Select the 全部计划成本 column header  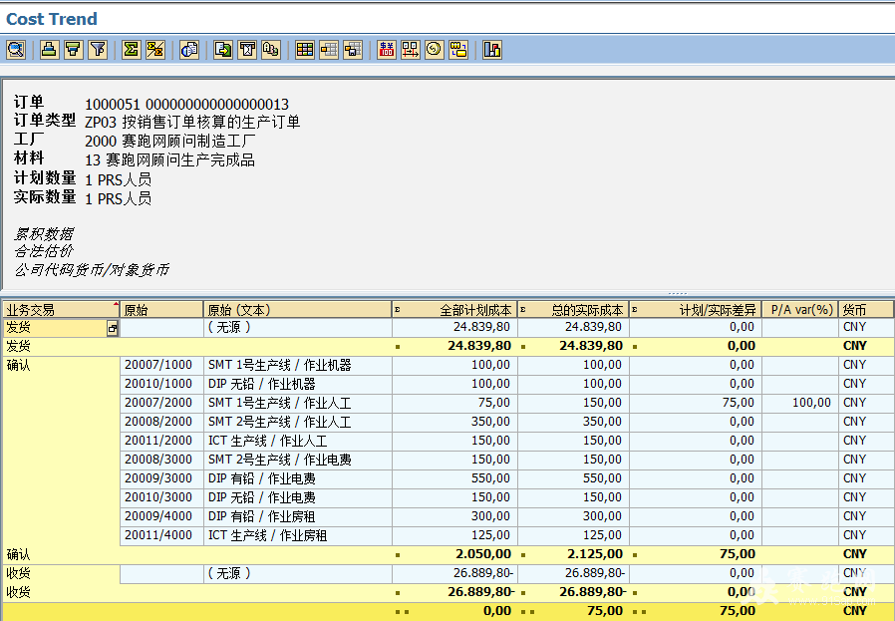pyautogui.click(x=454, y=309)
